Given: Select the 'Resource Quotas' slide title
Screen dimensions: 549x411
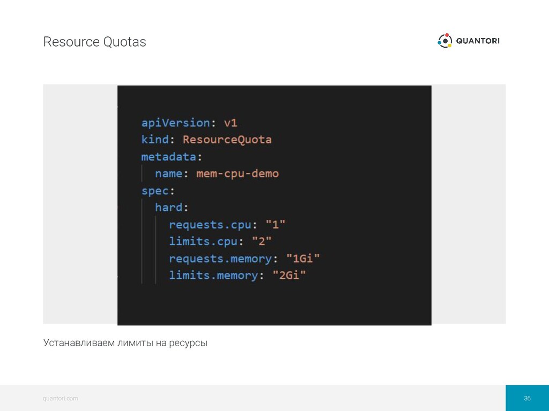Looking at the screenshot, I should click(94, 42).
